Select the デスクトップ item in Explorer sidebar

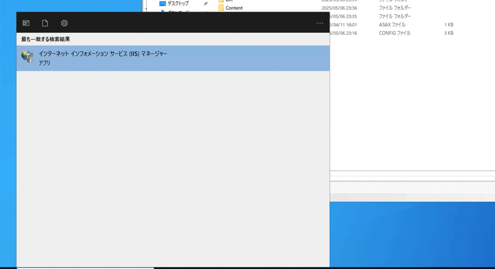point(178,3)
